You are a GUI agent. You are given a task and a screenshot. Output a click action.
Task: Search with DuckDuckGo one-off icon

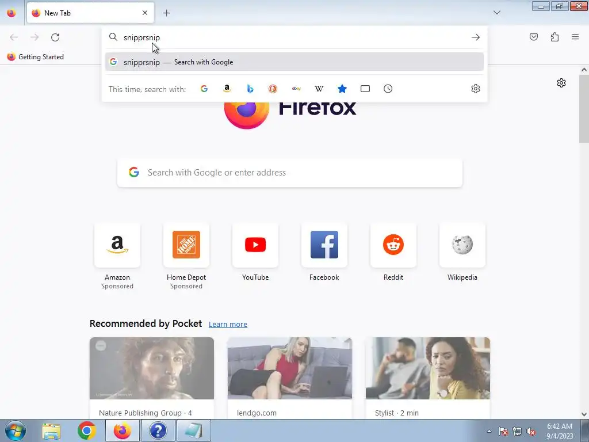pyautogui.click(x=273, y=89)
